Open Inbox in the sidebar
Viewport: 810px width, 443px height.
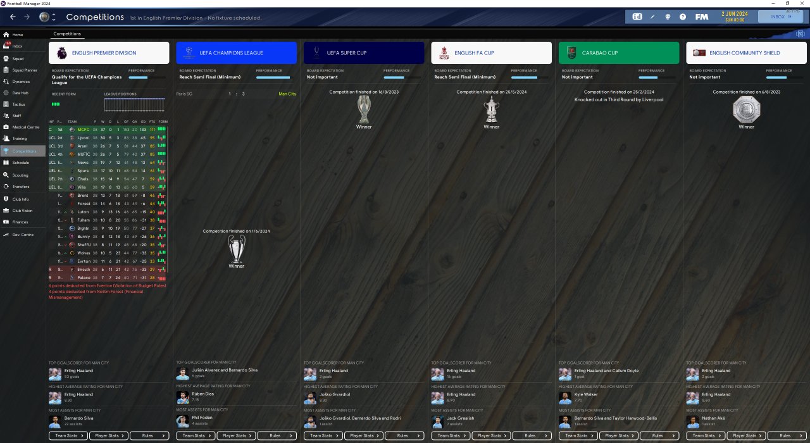pyautogui.click(x=23, y=46)
